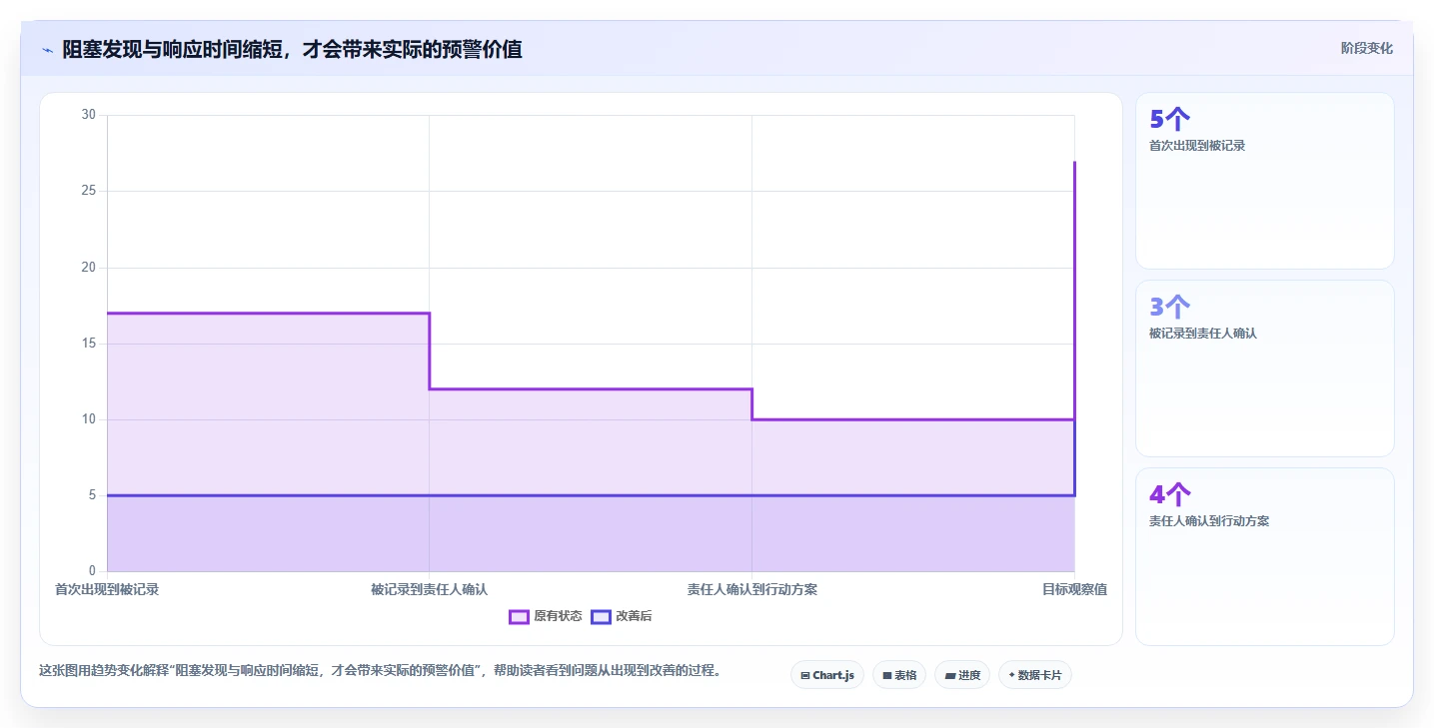This screenshot has height=728, width=1434.
Task: Click the y-axis value 25
Action: pyautogui.click(x=88, y=191)
